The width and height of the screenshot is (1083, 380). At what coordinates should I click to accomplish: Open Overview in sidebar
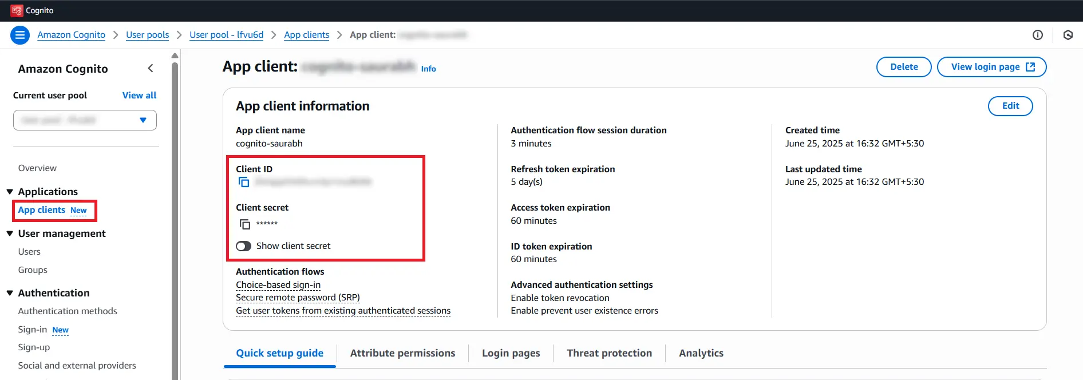(x=37, y=168)
